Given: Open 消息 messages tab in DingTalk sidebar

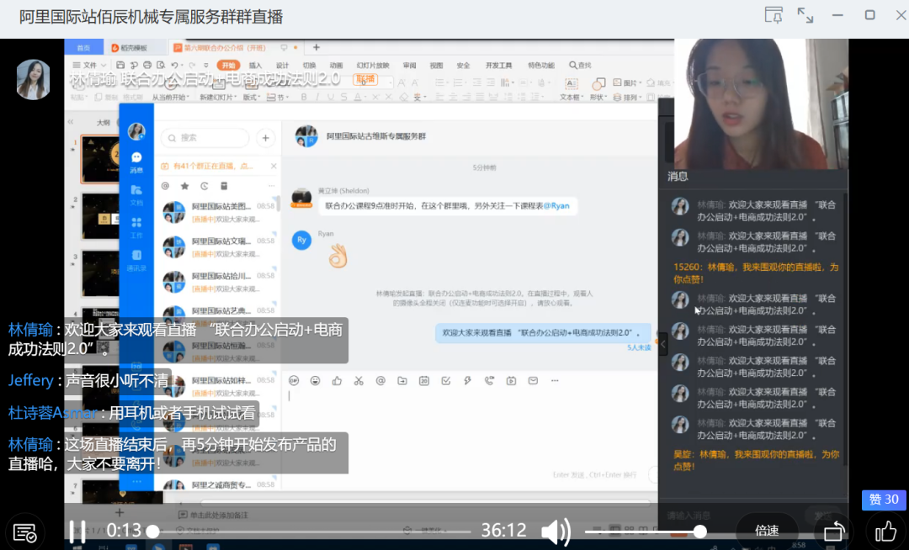Looking at the screenshot, I should [x=136, y=162].
